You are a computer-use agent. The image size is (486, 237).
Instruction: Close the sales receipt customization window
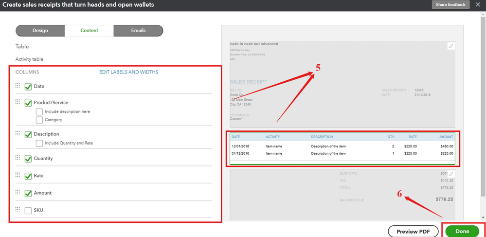click(x=478, y=5)
